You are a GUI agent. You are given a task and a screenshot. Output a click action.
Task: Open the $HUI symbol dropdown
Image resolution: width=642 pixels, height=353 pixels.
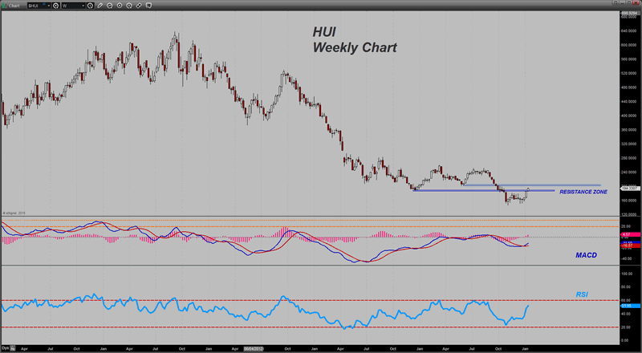click(x=49, y=6)
